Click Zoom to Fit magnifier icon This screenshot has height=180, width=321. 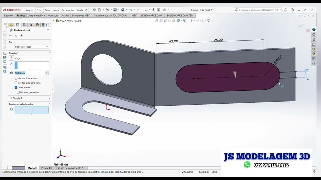click(157, 20)
